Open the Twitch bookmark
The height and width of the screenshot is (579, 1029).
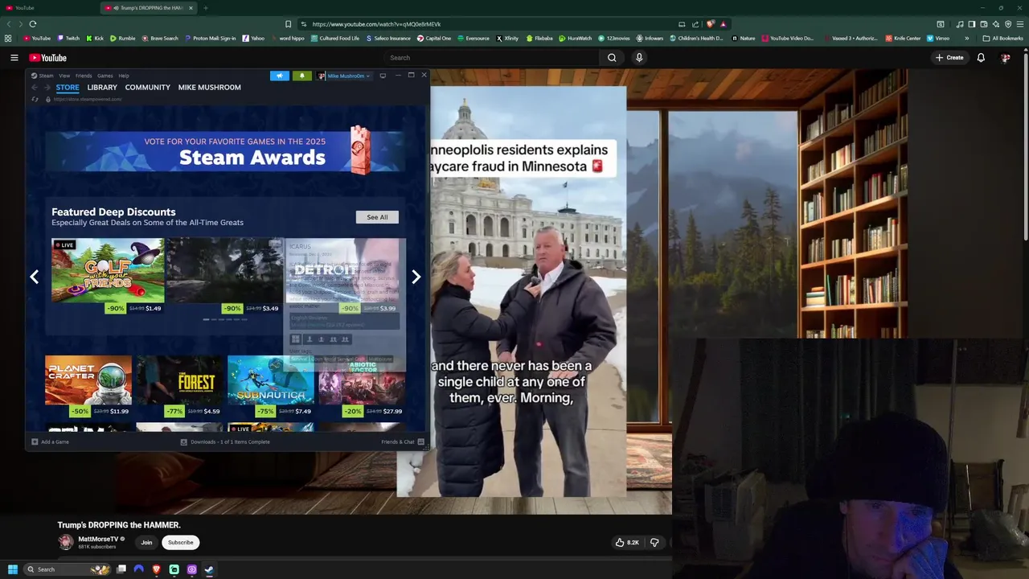point(68,38)
